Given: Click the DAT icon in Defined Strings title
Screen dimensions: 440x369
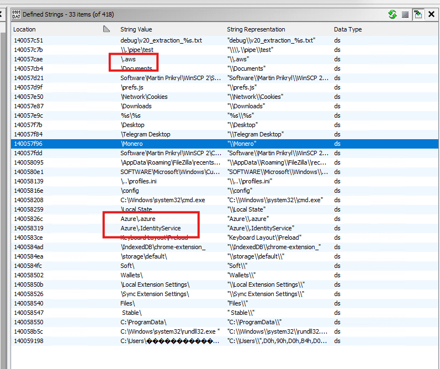Looking at the screenshot, I should pos(16,14).
